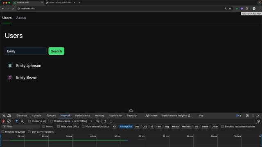This screenshot has width=262, height=147.
Task: Toggle Blocked requests checkbox
Action: click(3, 132)
